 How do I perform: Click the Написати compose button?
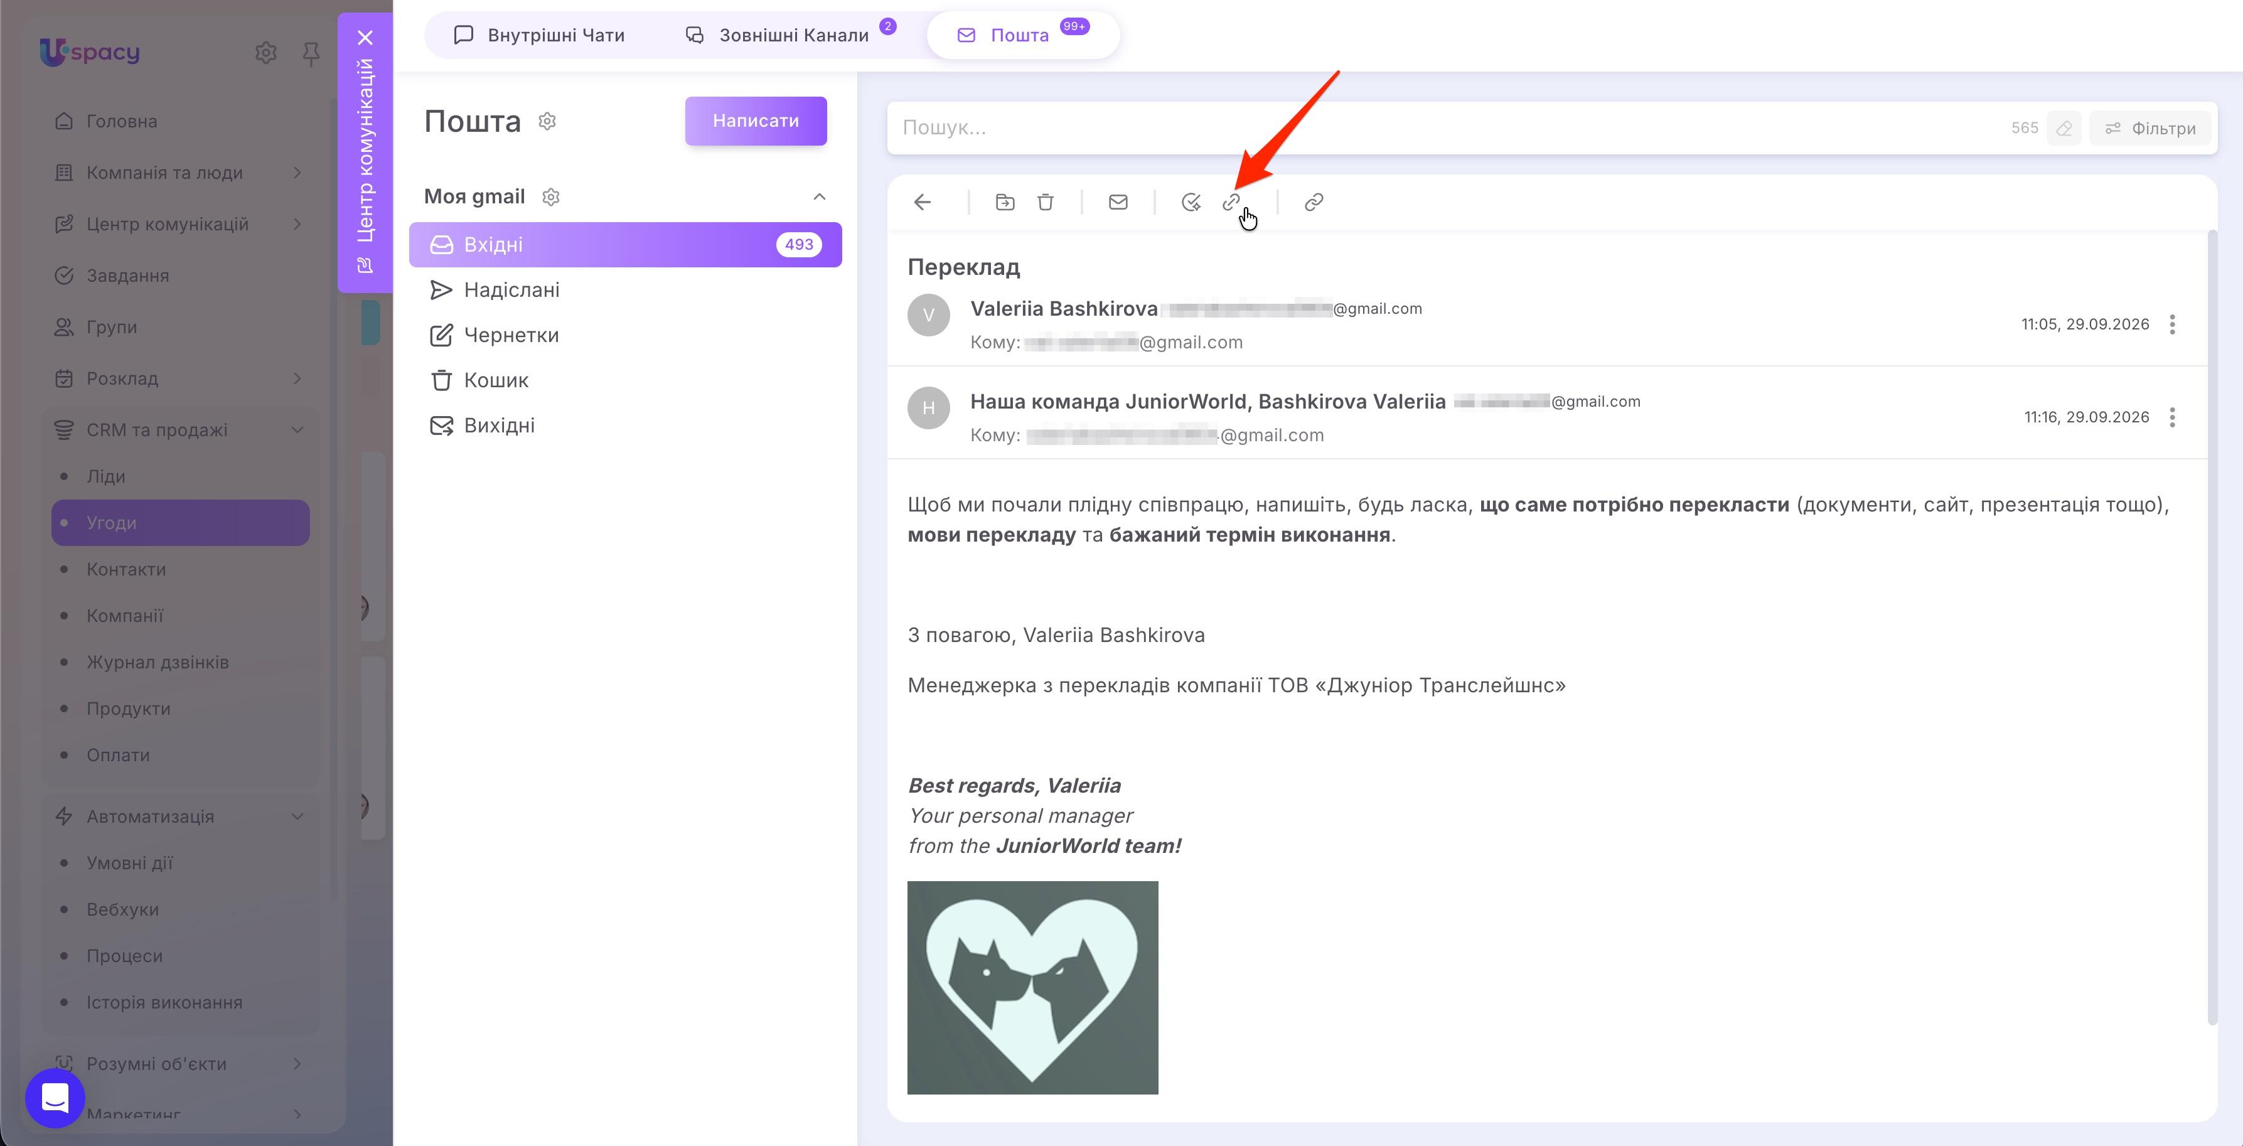[756, 121]
